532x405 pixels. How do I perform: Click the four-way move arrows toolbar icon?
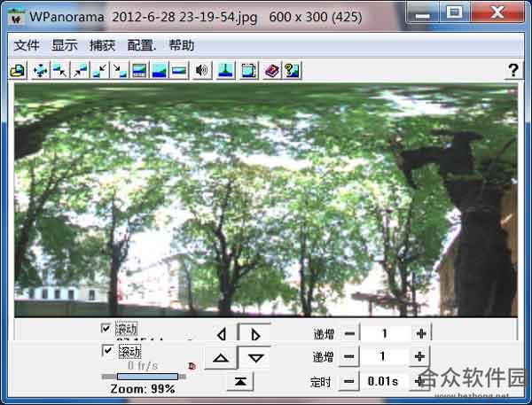point(41,71)
